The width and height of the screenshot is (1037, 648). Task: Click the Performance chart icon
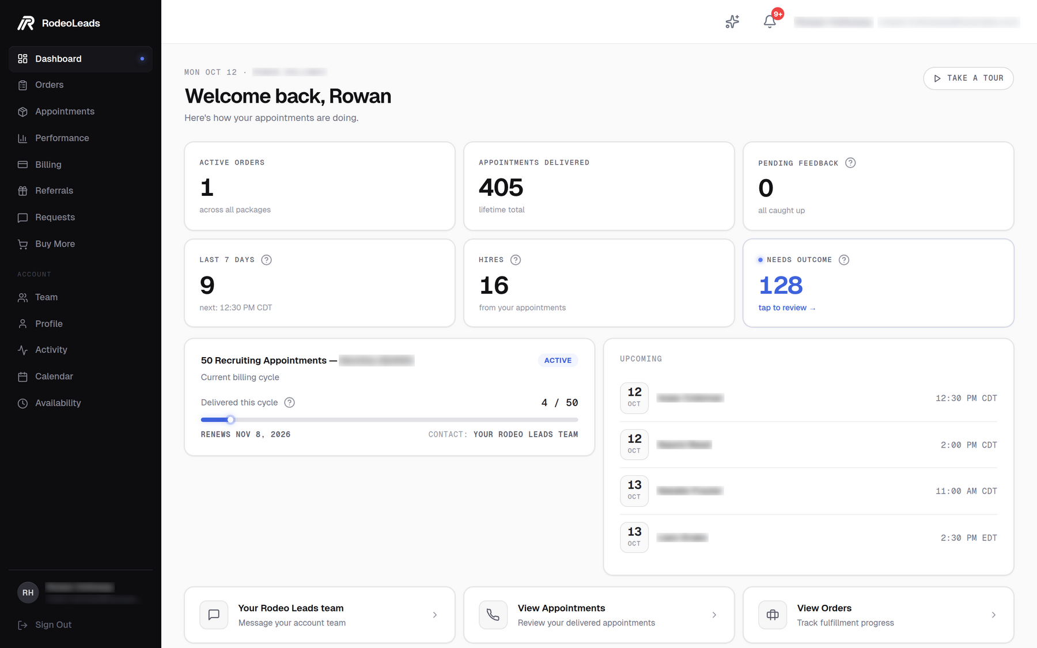point(22,138)
